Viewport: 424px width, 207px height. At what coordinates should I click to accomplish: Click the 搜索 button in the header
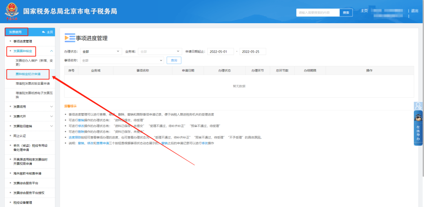[346, 13]
